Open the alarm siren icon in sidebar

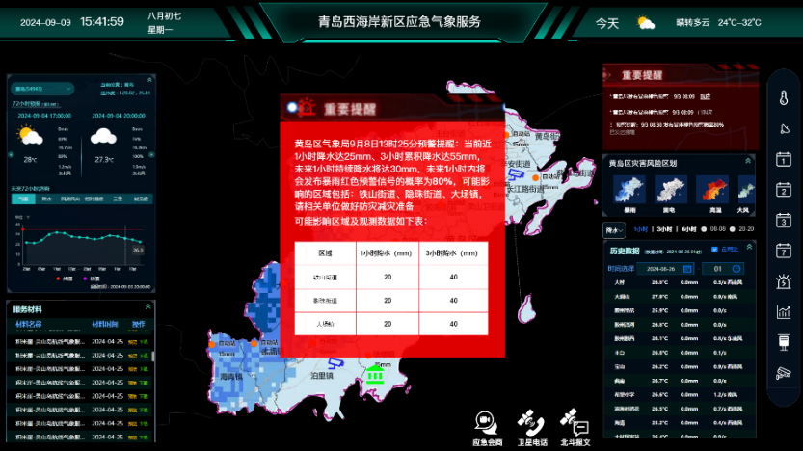click(783, 281)
